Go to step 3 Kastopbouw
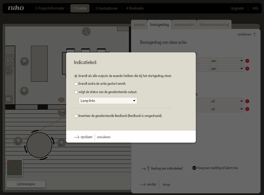The image size is (264, 195). 106,8
